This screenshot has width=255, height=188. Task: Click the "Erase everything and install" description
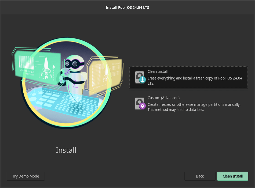[195, 81]
